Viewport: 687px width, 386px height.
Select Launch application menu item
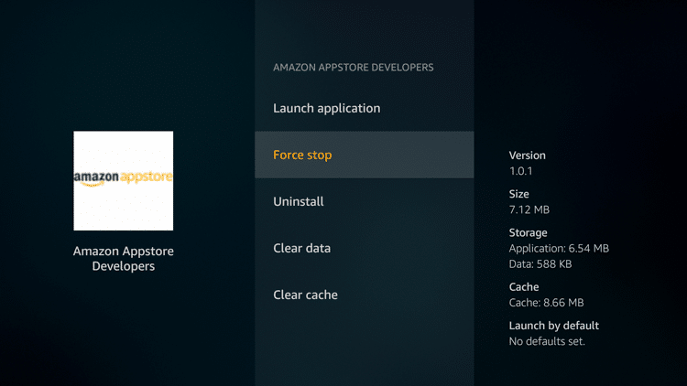tap(364, 108)
